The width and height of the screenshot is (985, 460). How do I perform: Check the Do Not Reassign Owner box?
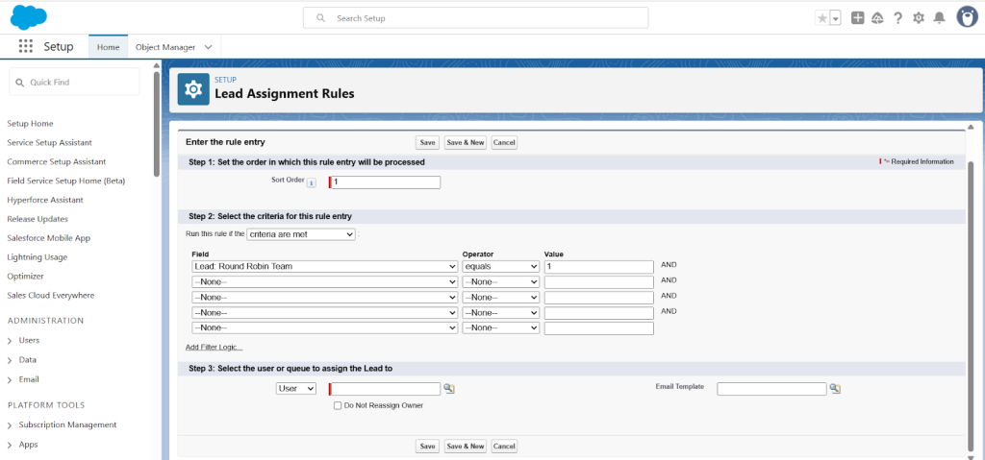(x=338, y=405)
